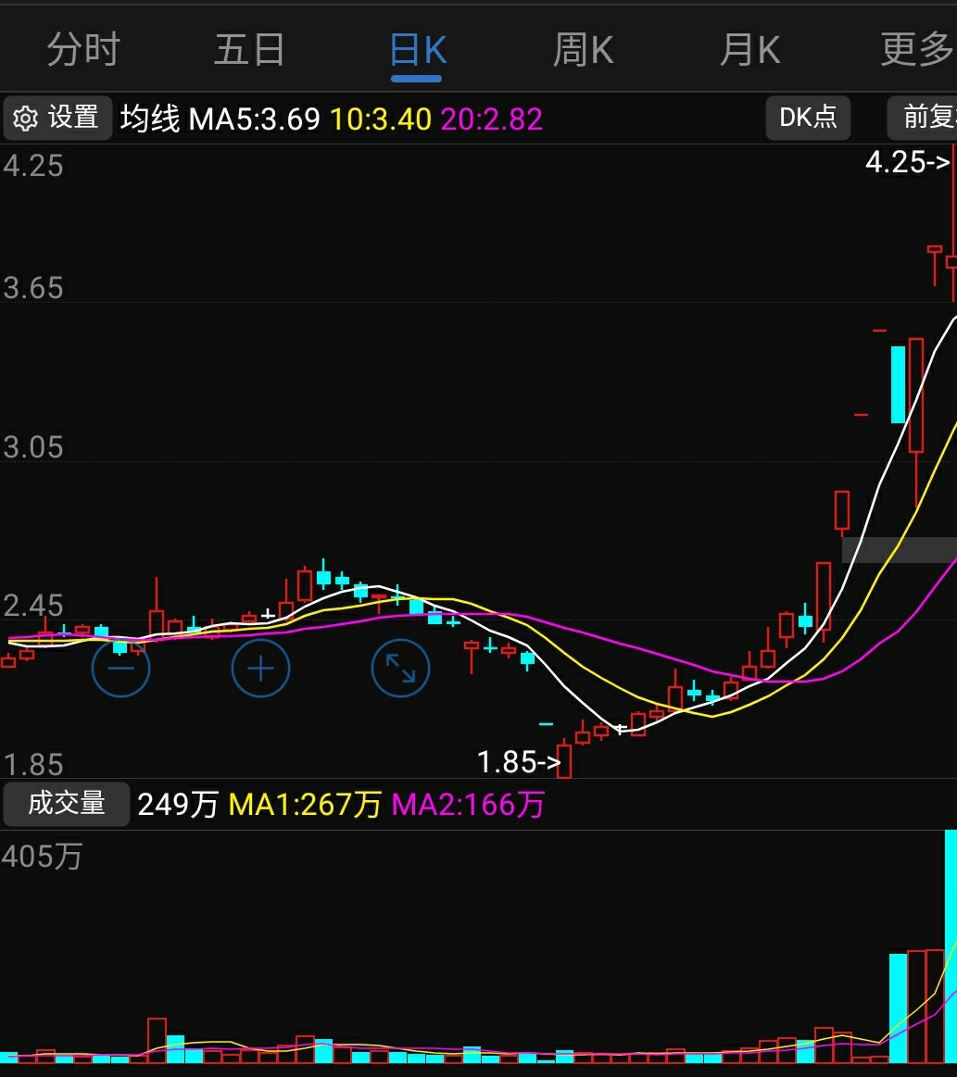The height and width of the screenshot is (1077, 957).
Task: Open the 周K weekly chart tab
Action: [x=583, y=50]
